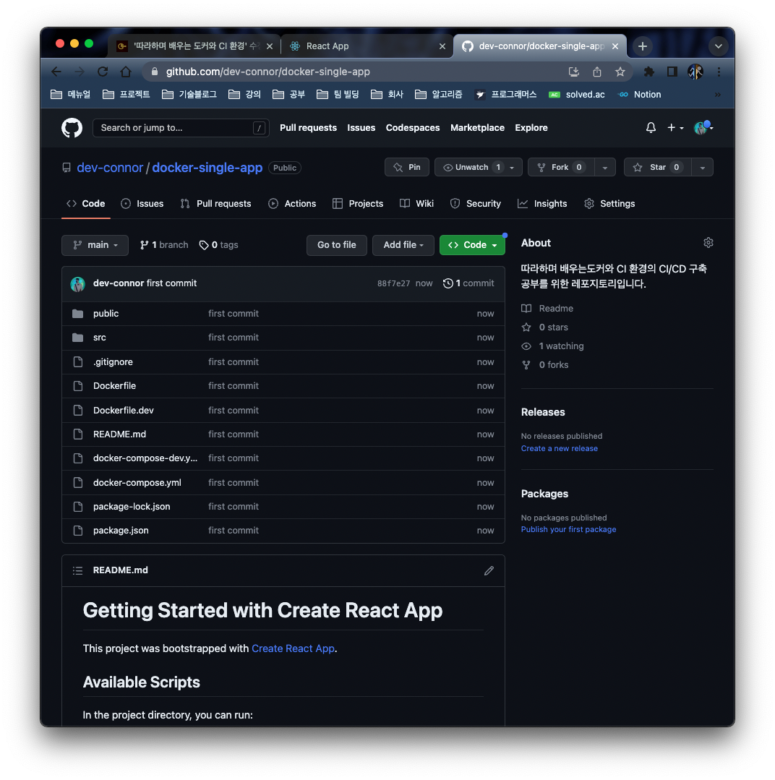This screenshot has height=780, width=775.
Task: Fork the repository
Action: [560, 167]
